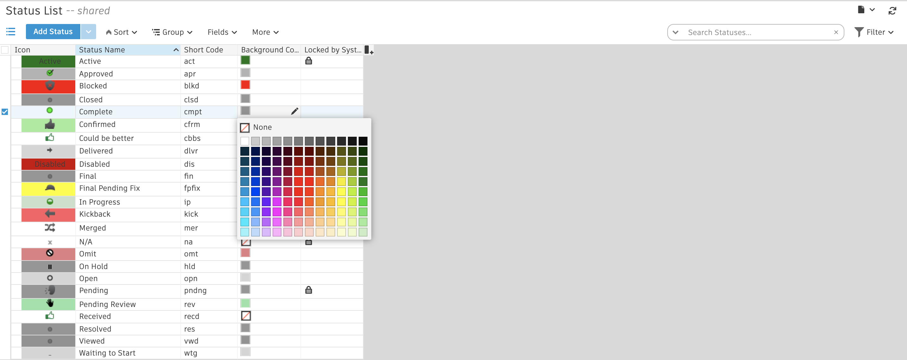The image size is (907, 360).
Task: Open the Add Status dropdown arrow
Action: (88, 31)
